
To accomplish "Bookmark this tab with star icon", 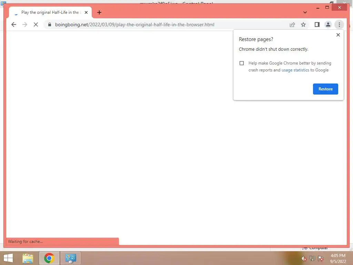I will [303, 24].
